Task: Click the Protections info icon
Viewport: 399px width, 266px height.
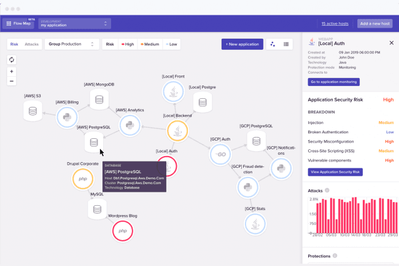Action: click(x=335, y=256)
